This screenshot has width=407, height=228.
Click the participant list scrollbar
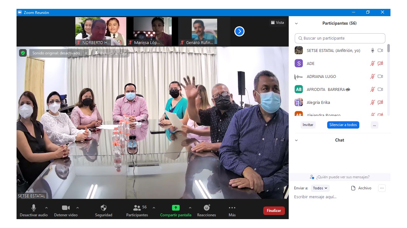[388, 48]
